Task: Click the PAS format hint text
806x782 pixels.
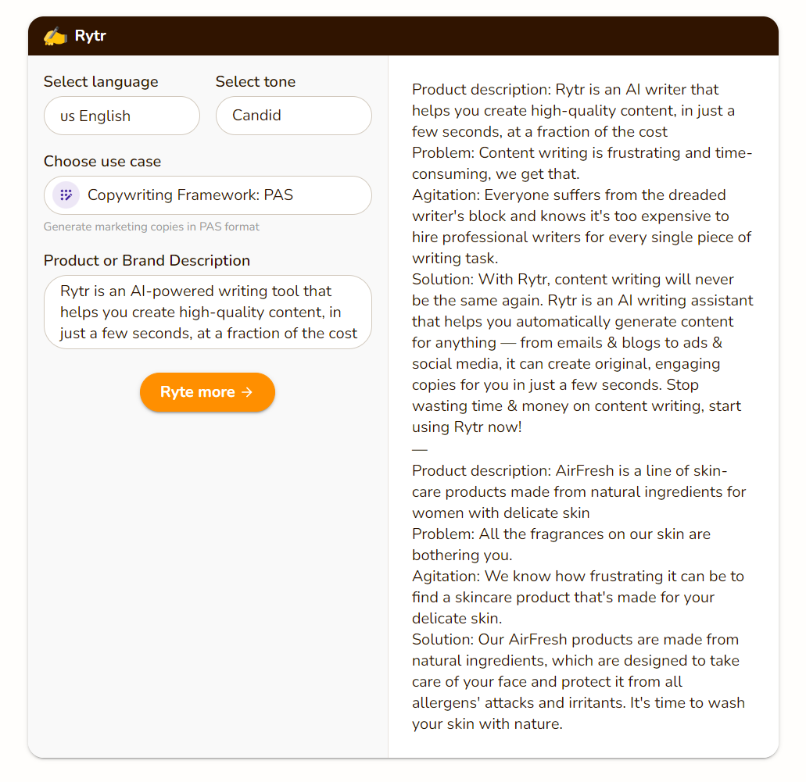Action: [x=152, y=227]
